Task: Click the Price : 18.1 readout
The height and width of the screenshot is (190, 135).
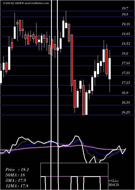Action: (17, 170)
